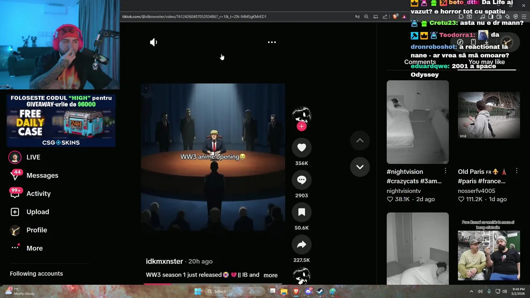Image resolution: width=530 pixels, height=298 pixels.
Task: Open Brave browser from the taskbar
Action: coord(296,291)
